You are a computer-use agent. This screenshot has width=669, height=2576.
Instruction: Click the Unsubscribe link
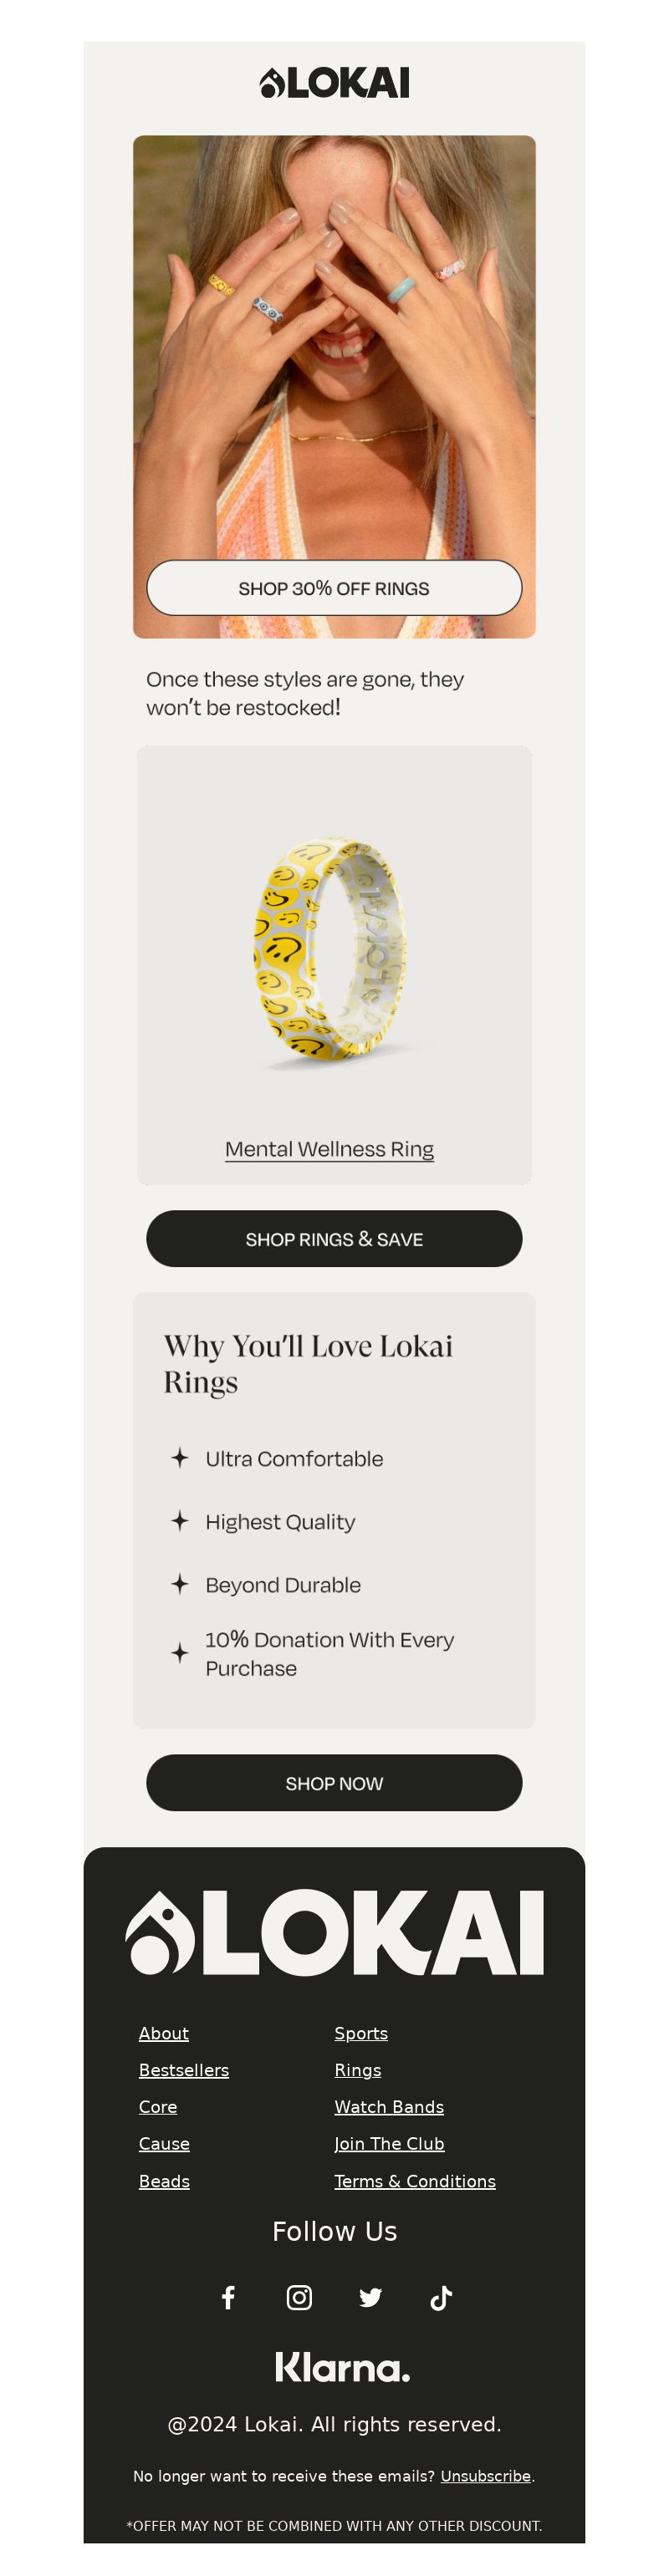[x=486, y=2476]
